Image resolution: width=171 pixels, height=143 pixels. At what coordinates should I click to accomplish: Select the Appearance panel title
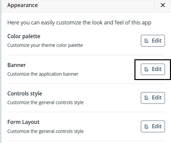pyautogui.click(x=22, y=5)
